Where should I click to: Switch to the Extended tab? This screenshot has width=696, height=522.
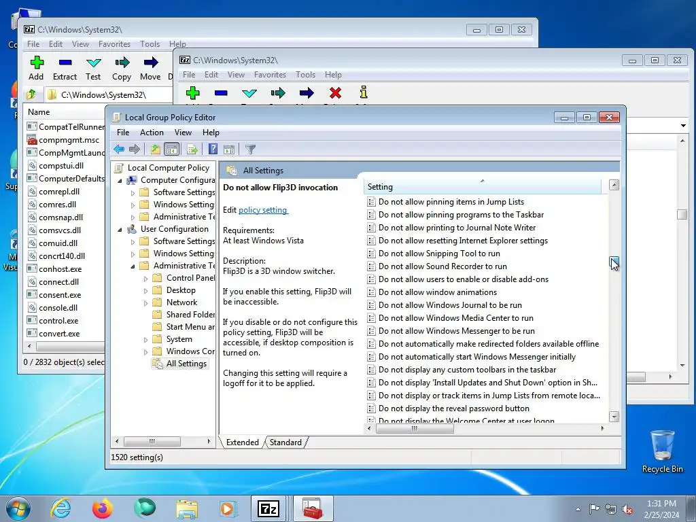(243, 442)
